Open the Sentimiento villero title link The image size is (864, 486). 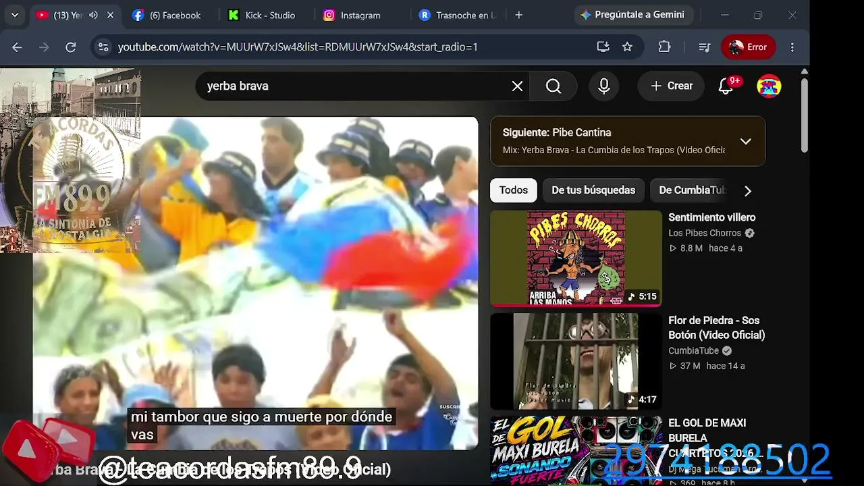point(711,217)
